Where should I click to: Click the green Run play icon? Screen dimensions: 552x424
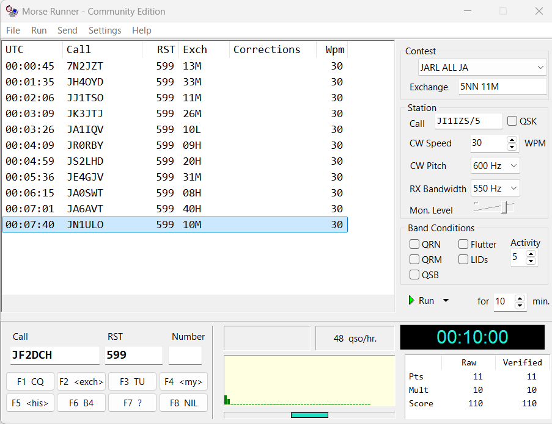pos(411,300)
